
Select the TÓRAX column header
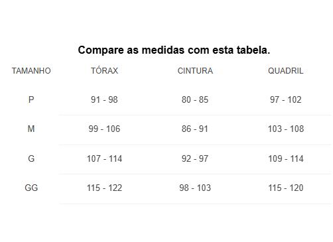pyautogui.click(x=104, y=70)
